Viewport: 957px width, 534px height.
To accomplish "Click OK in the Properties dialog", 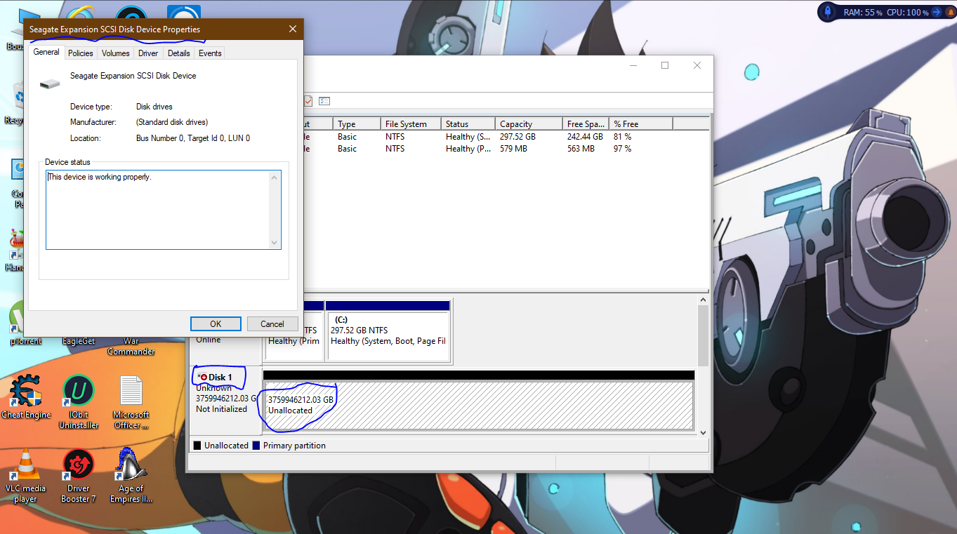I will coord(216,323).
